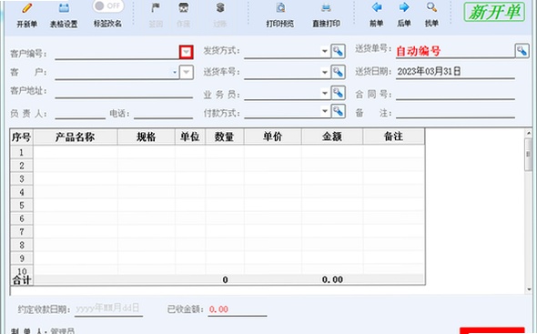The image size is (537, 334).
Task: Expand the 付款方式 dropdown
Action: coord(325,111)
